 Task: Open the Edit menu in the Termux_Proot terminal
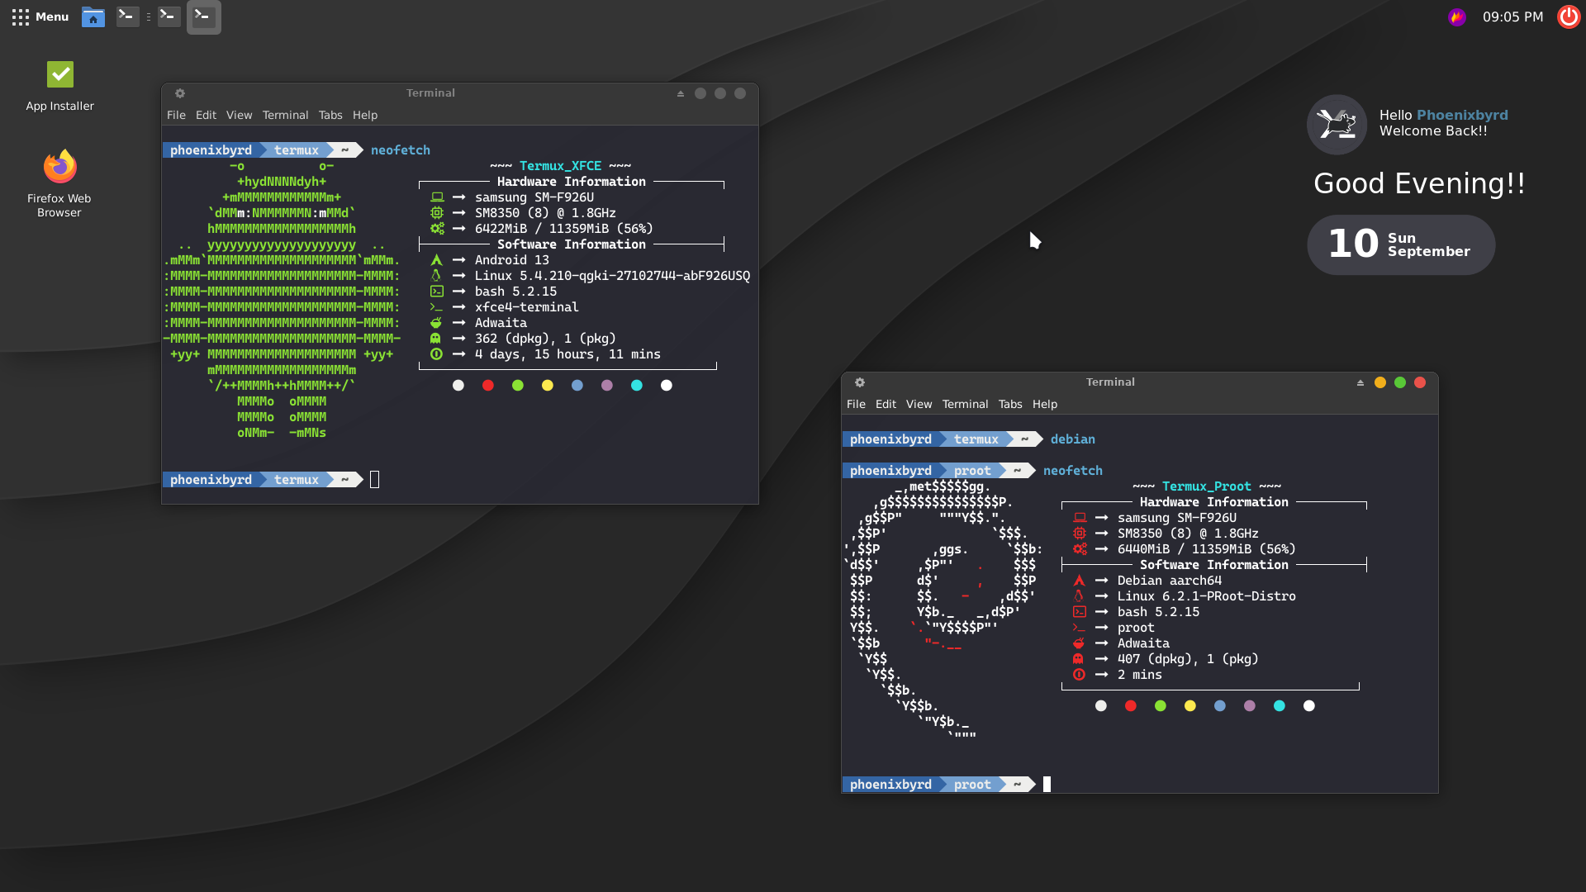point(886,404)
